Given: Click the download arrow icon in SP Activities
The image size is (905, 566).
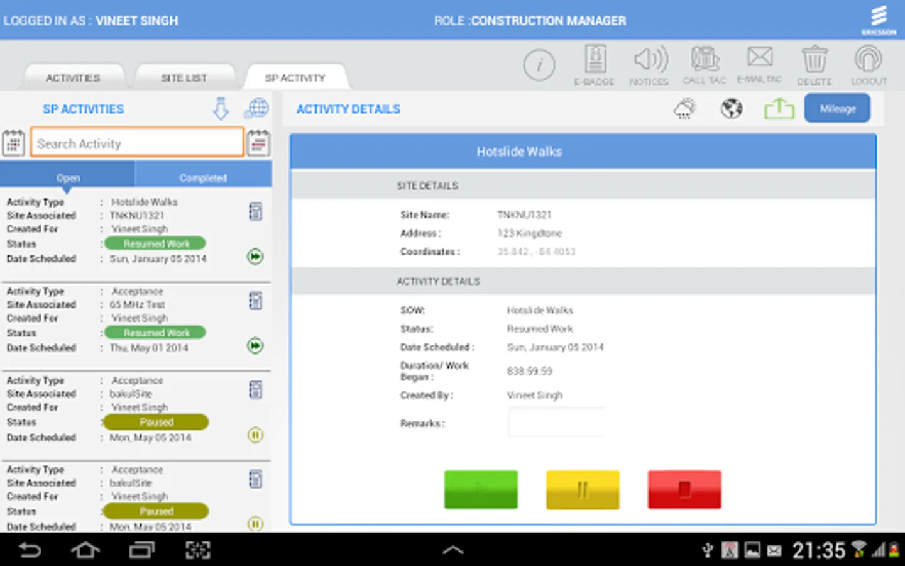Looking at the screenshot, I should point(221,109).
